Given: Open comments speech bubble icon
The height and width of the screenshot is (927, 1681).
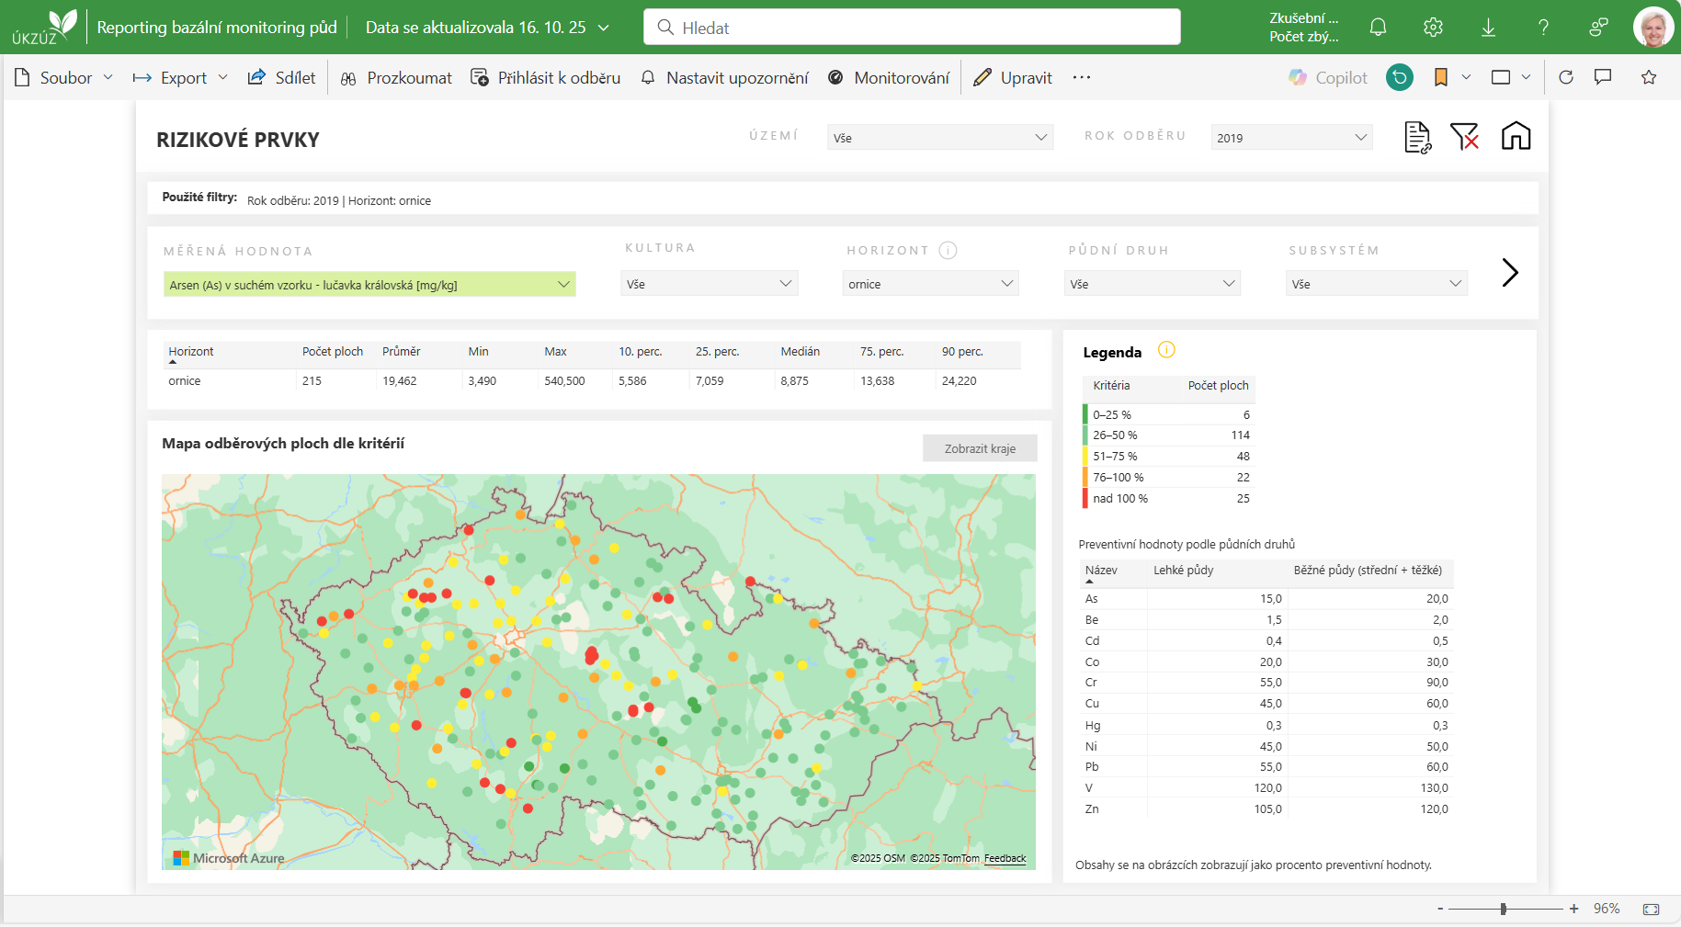Looking at the screenshot, I should pyautogui.click(x=1603, y=77).
